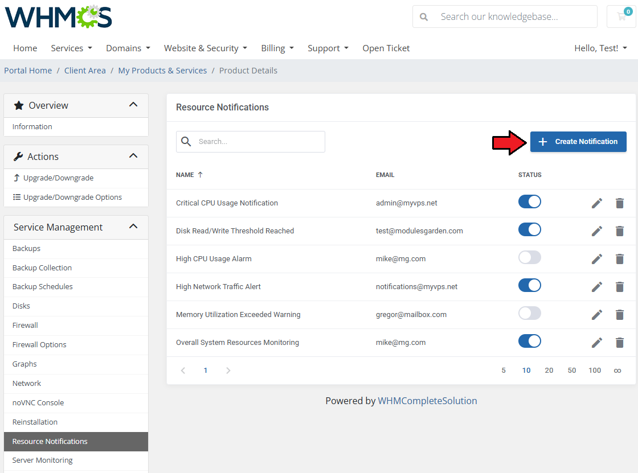Image resolution: width=638 pixels, height=473 pixels.
Task: Open the Website & Security dropdown
Action: tap(206, 48)
